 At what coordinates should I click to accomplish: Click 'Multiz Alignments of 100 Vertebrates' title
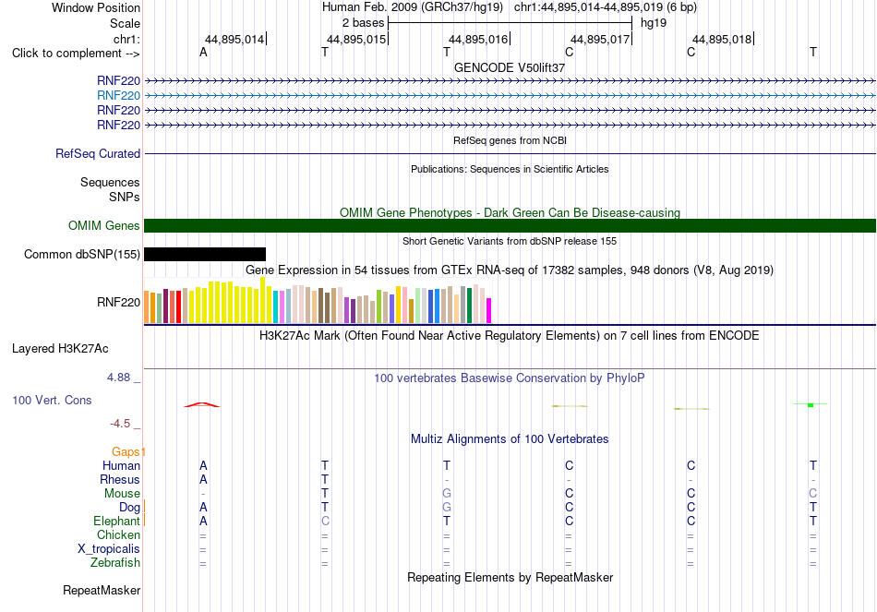point(510,439)
